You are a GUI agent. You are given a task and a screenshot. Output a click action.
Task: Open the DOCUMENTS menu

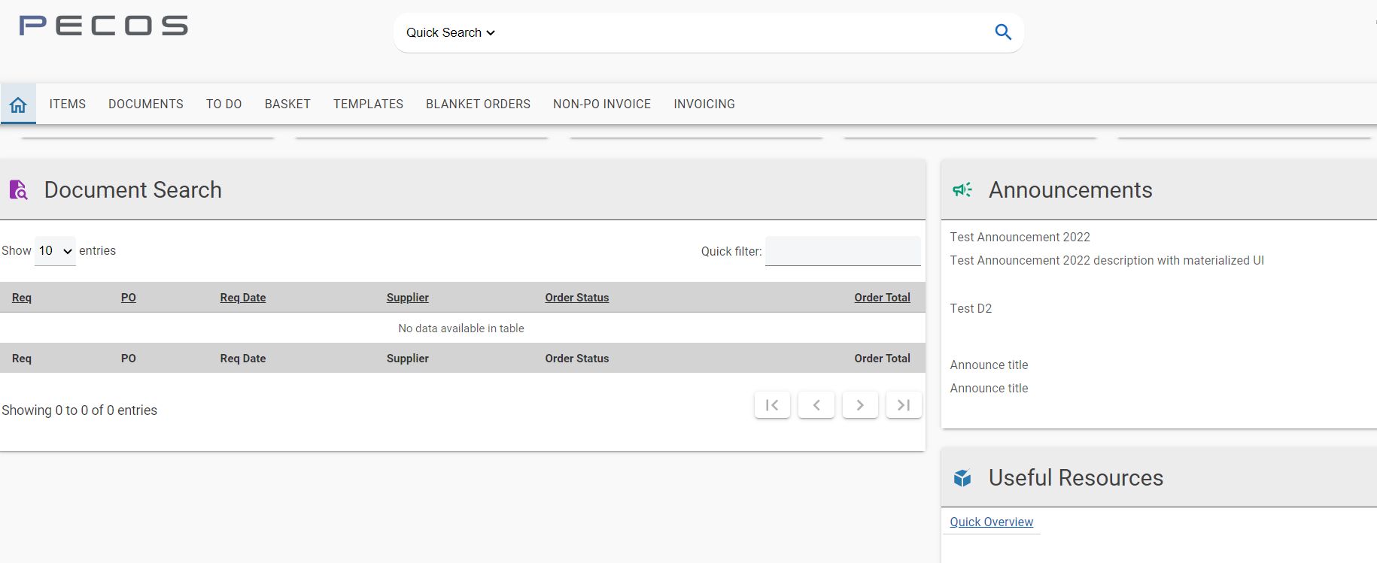[146, 104]
